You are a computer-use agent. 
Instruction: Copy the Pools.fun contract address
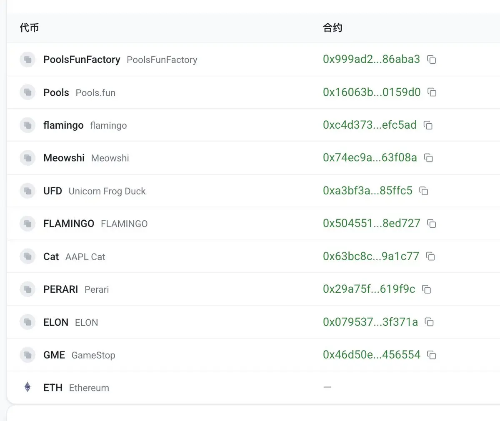coord(432,92)
